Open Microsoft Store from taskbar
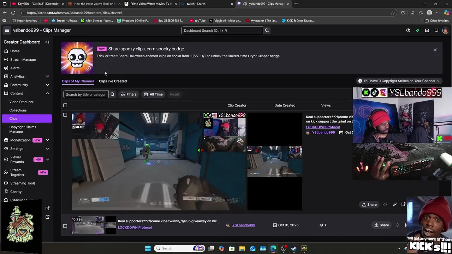The image size is (452, 254). [232, 248]
